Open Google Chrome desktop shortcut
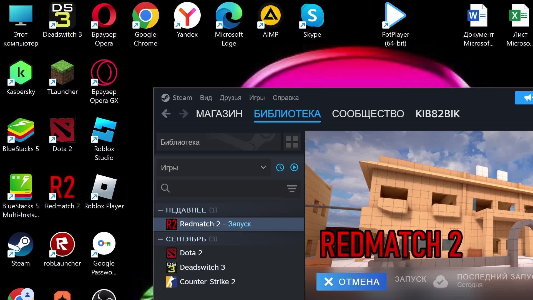The width and height of the screenshot is (533, 300). pyautogui.click(x=145, y=24)
